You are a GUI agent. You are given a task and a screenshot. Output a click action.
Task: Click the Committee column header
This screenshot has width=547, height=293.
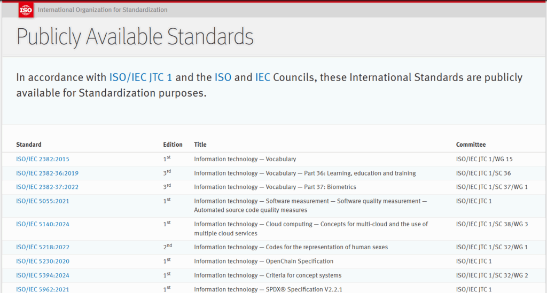[x=471, y=145]
